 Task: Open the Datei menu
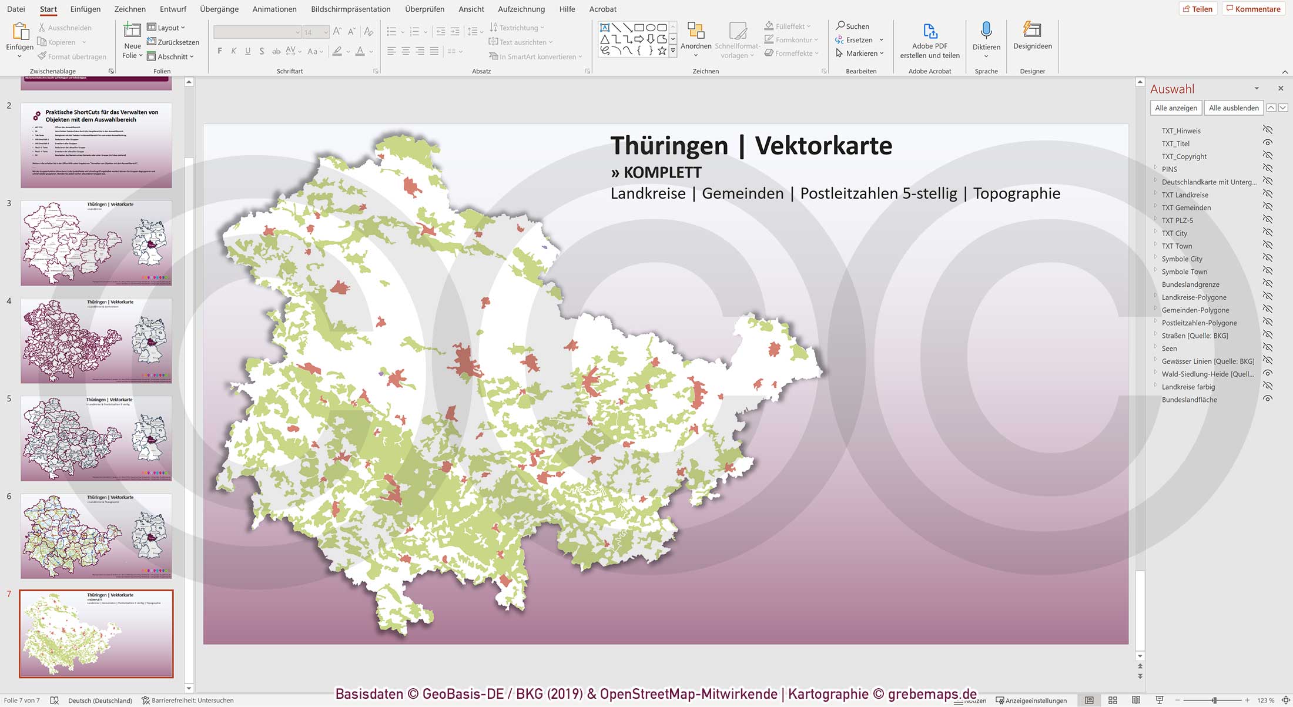click(x=15, y=9)
